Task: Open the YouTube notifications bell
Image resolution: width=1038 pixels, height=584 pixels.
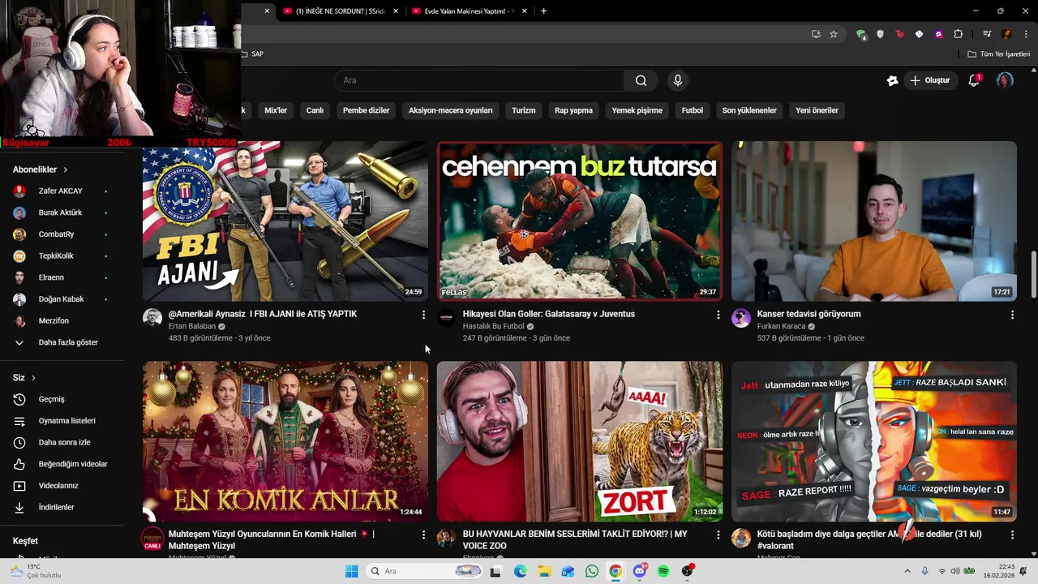Action: pos(975,80)
